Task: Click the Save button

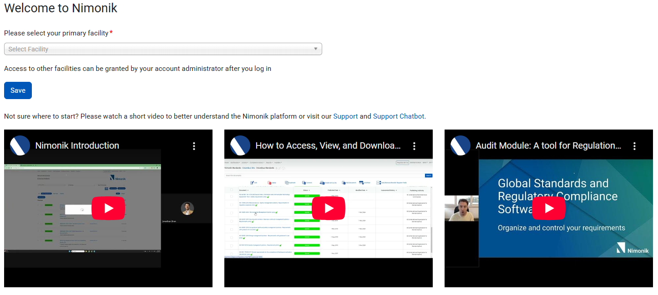Action: 18,90
